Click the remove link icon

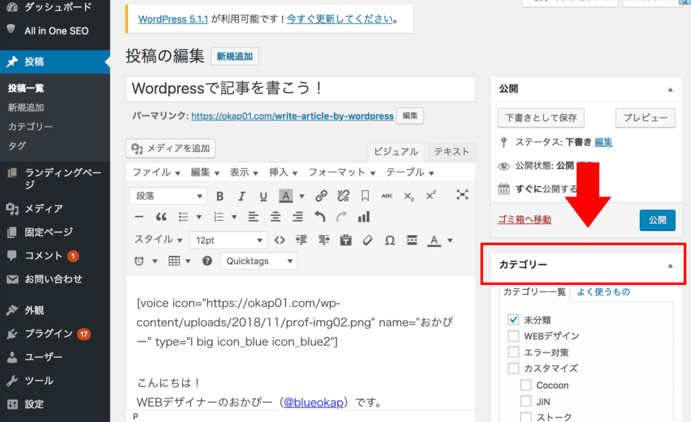coord(343,195)
